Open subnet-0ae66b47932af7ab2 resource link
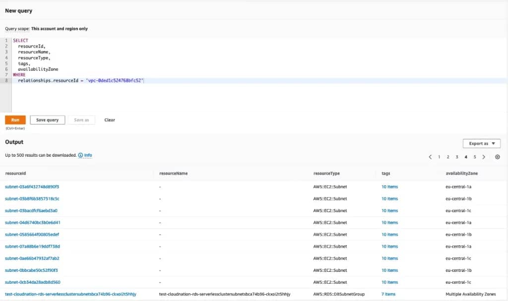The height and width of the screenshot is (301, 508). [32, 258]
